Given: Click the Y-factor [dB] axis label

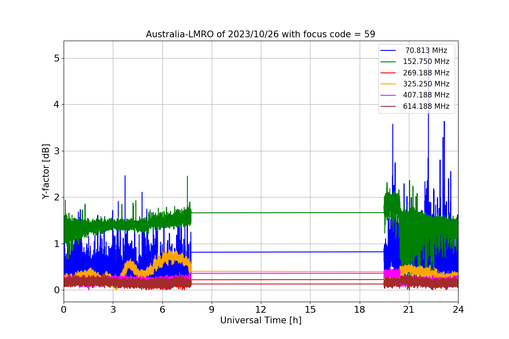Looking at the screenshot, I should coord(46,172).
